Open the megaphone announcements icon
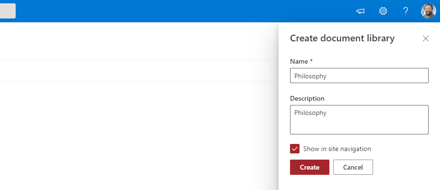 [360, 11]
